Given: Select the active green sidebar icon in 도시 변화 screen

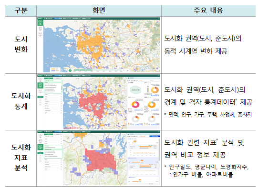Looking at the screenshot, I should [x=41, y=23].
